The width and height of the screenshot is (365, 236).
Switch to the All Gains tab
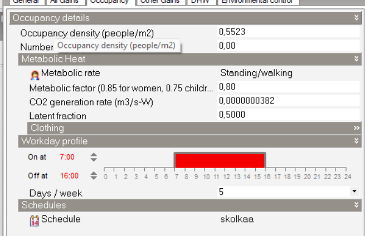tap(65, 2)
